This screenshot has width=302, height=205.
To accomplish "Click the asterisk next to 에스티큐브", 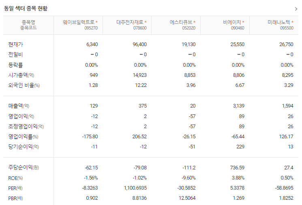I will [x=194, y=22].
